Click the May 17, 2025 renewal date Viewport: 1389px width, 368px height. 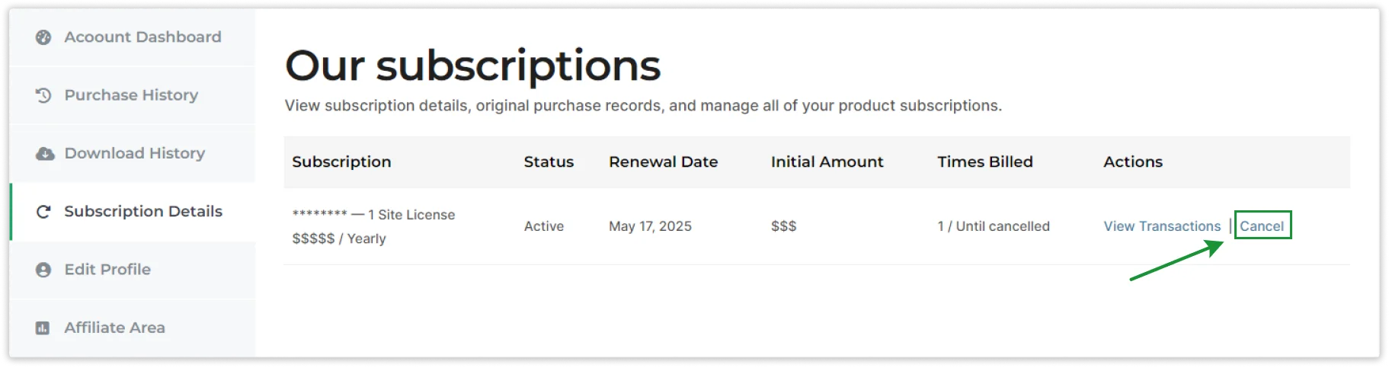pyautogui.click(x=650, y=226)
